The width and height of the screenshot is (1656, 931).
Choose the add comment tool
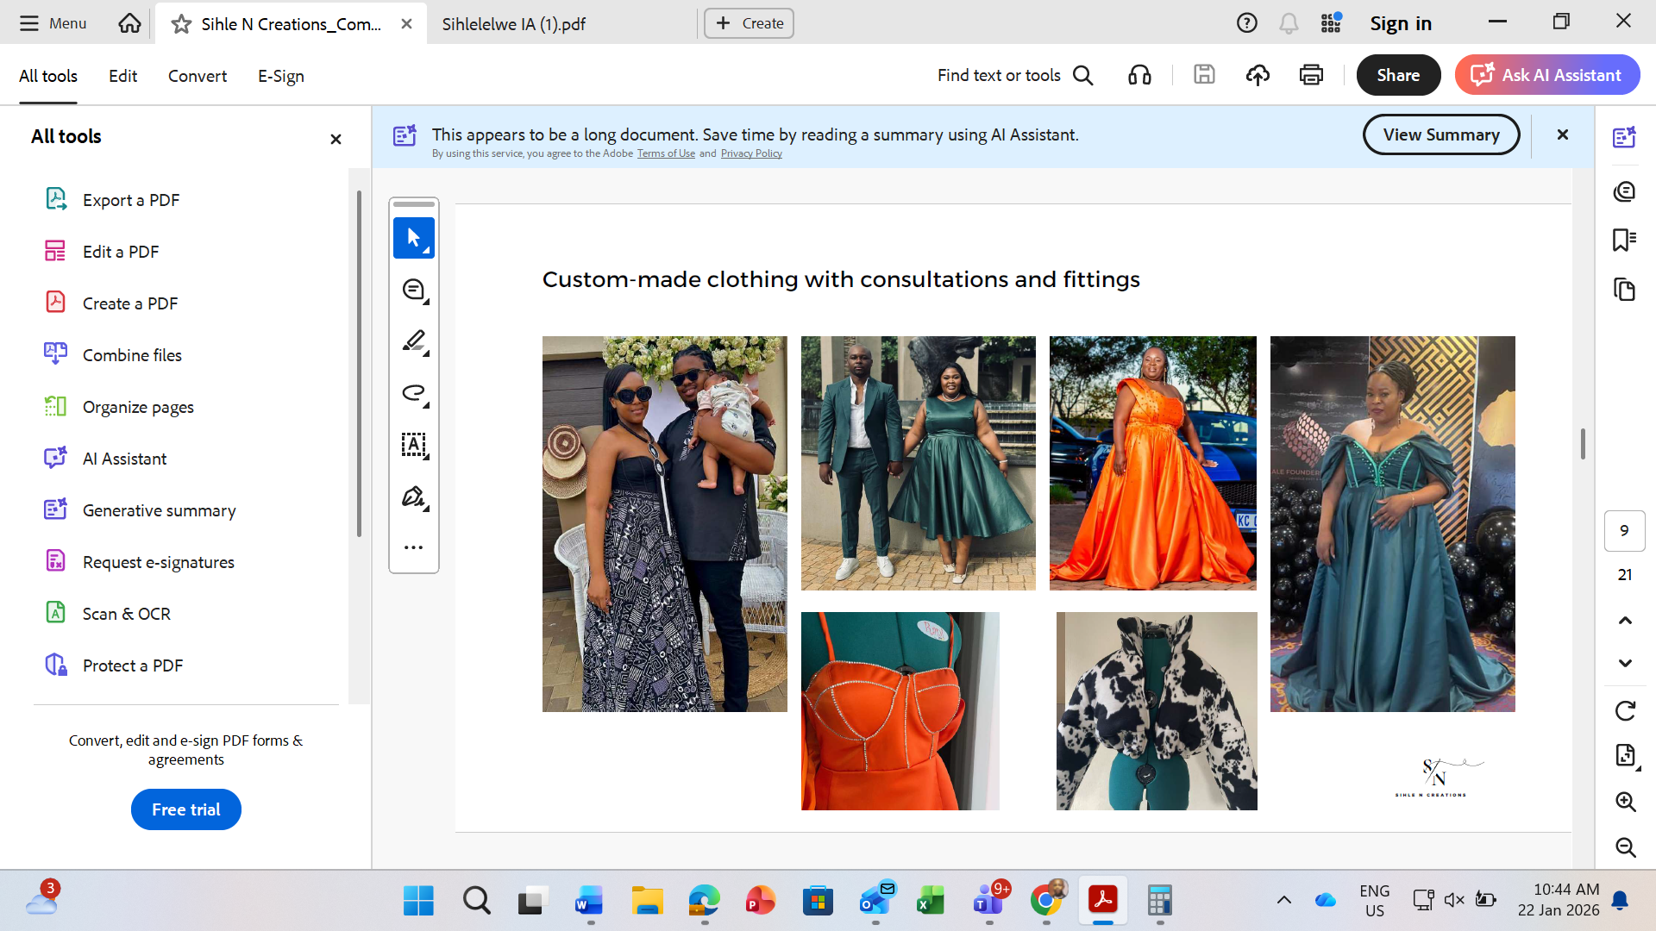point(413,290)
